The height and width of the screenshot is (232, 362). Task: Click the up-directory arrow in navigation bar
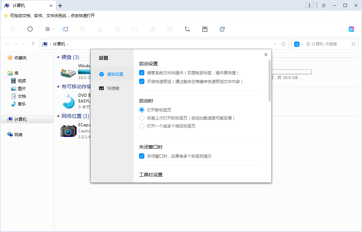point(33,44)
